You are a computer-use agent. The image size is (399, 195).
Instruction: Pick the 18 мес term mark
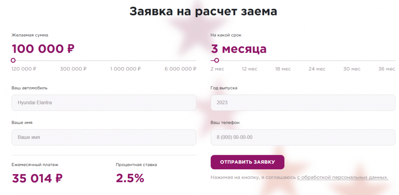click(283, 69)
